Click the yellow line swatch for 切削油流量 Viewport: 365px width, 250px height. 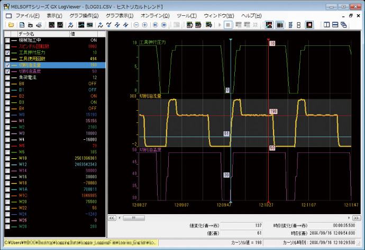pos(14,65)
